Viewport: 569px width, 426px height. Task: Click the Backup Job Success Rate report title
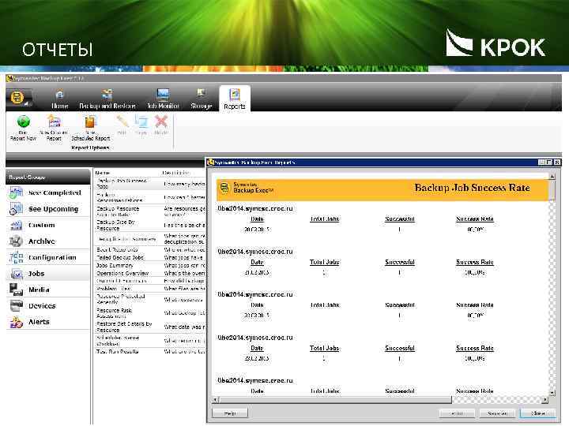(x=472, y=188)
